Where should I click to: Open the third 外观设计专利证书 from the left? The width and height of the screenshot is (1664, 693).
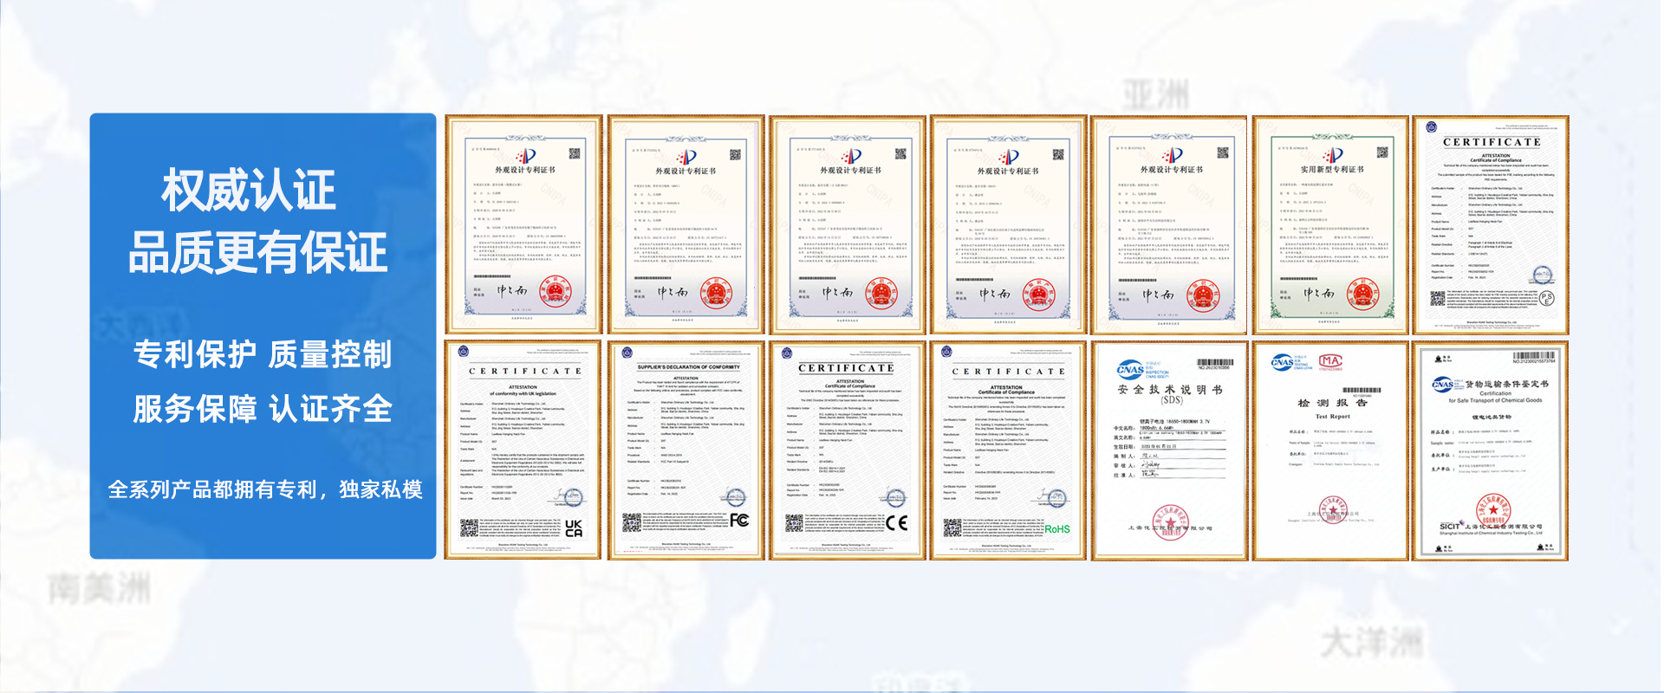(847, 225)
